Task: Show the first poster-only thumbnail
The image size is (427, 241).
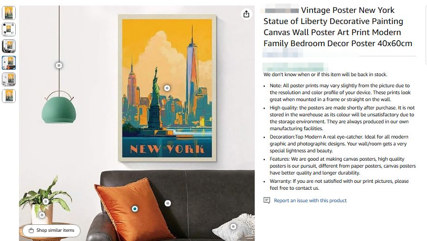Action: [9, 13]
